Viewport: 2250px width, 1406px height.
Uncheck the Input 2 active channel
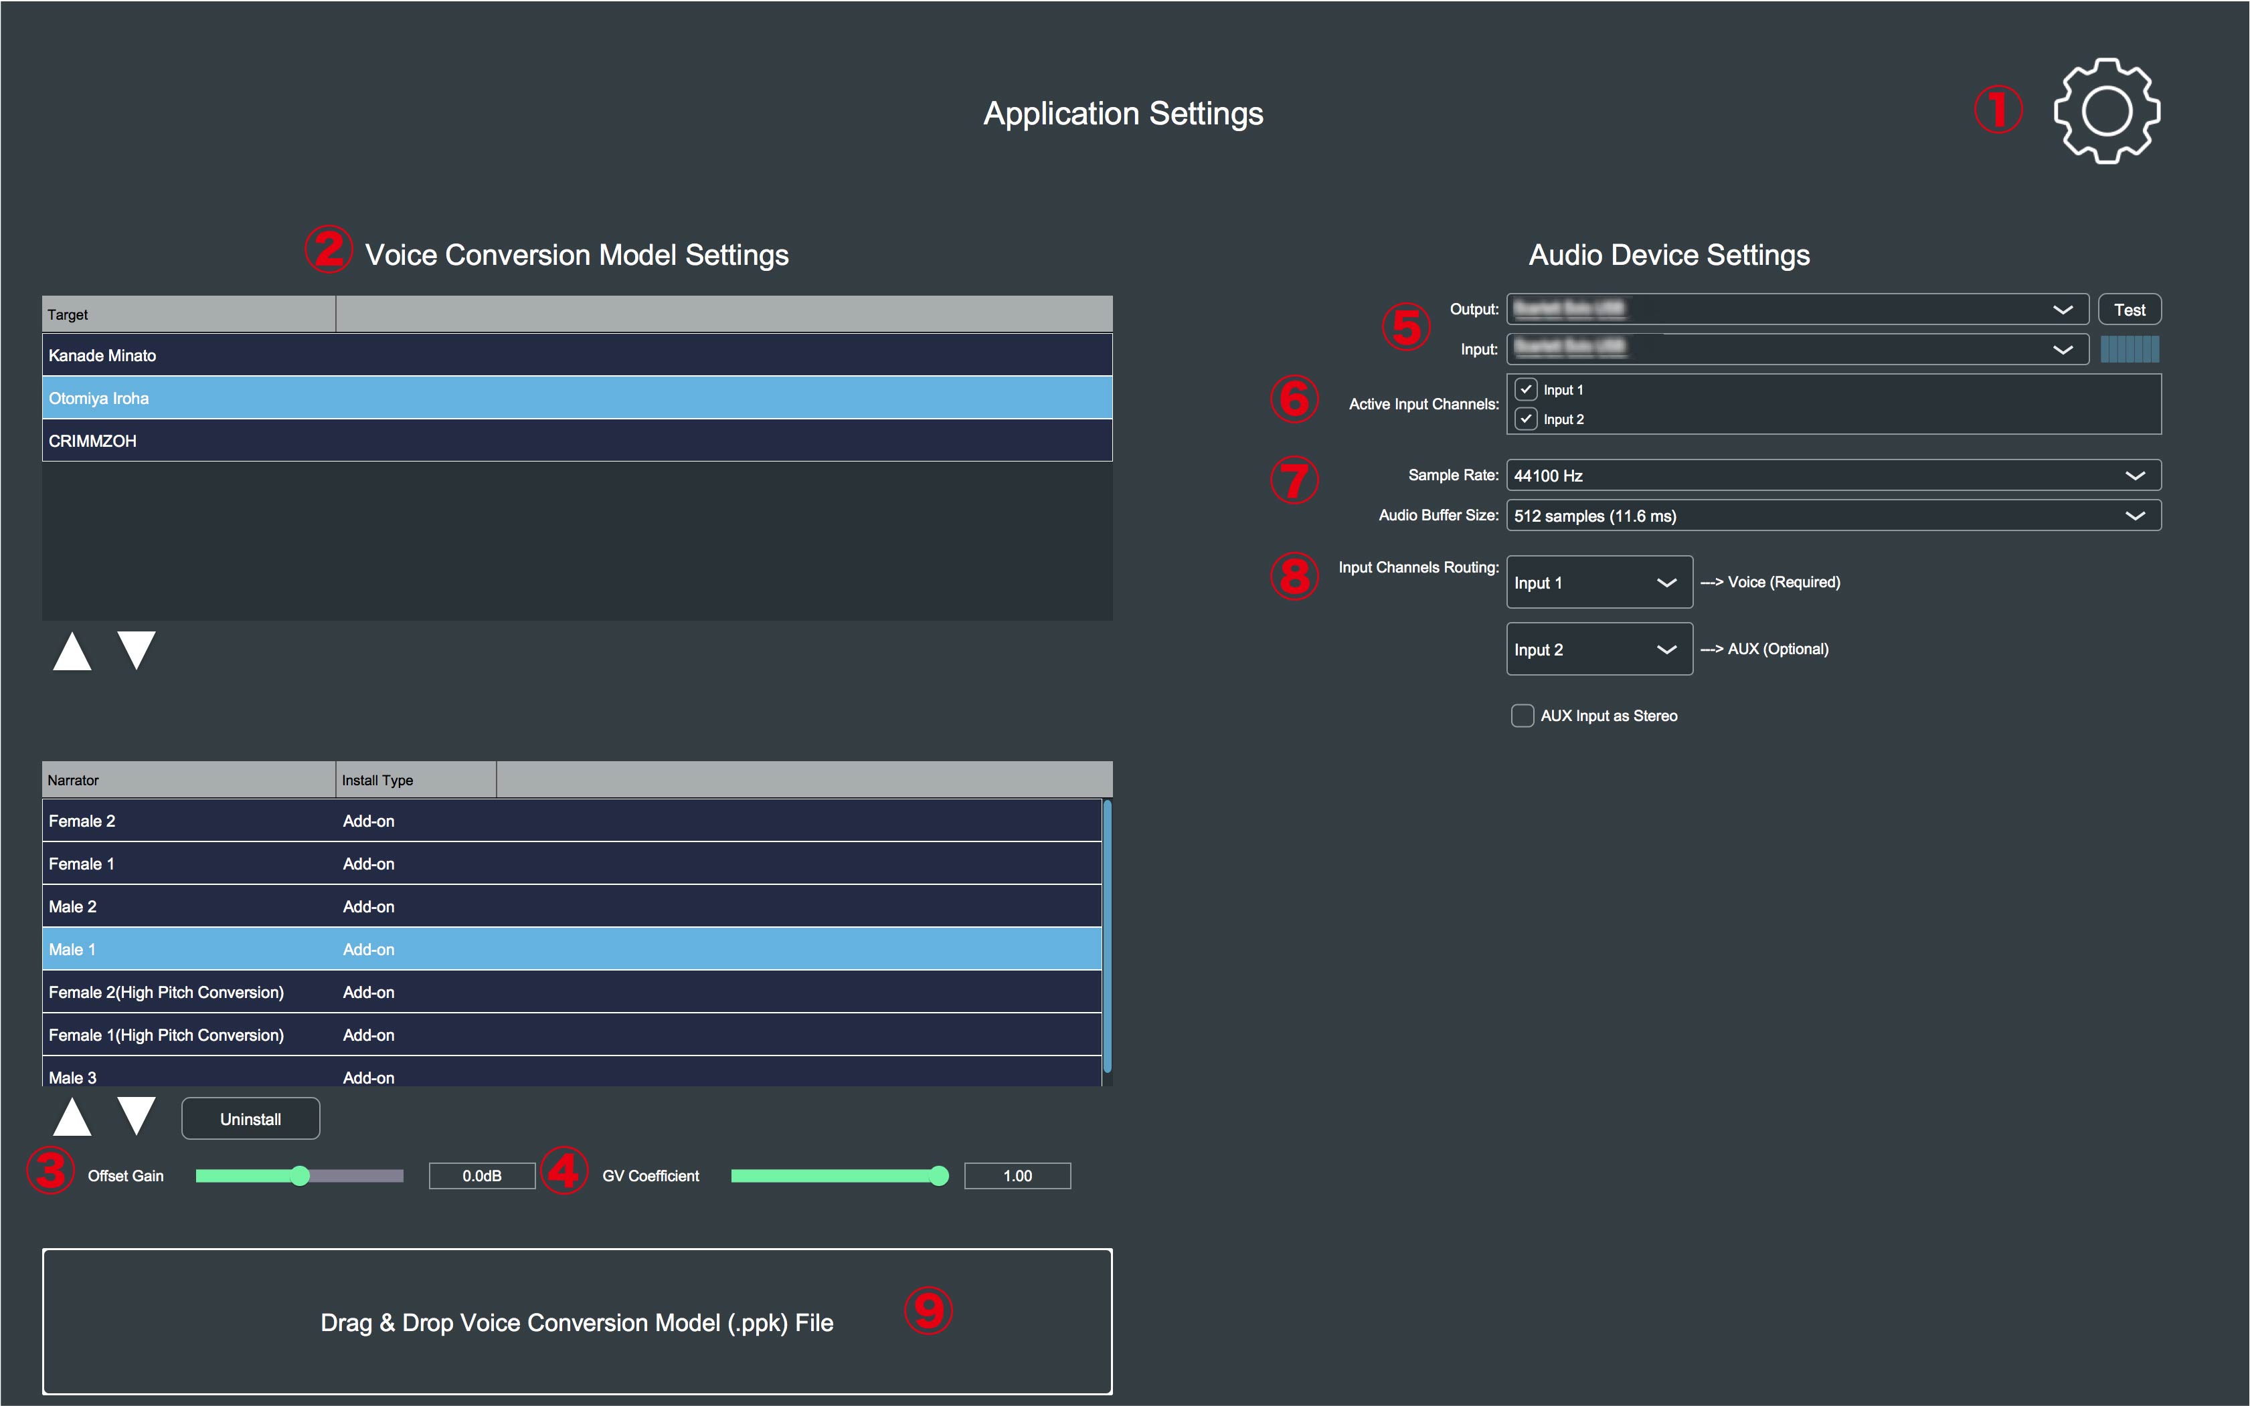coord(1525,419)
